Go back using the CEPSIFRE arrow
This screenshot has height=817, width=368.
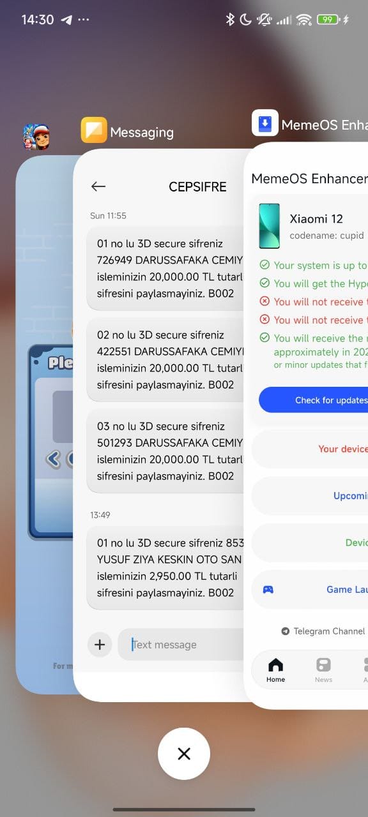(x=98, y=186)
